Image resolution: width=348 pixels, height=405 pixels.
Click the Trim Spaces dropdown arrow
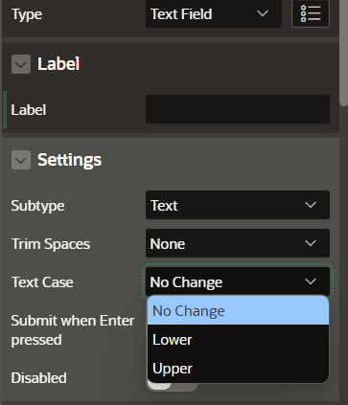(311, 243)
